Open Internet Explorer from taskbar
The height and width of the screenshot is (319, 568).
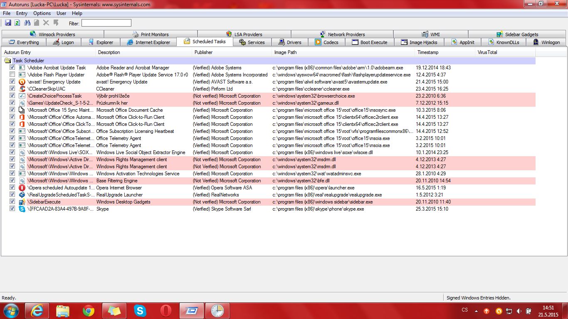[36, 311]
